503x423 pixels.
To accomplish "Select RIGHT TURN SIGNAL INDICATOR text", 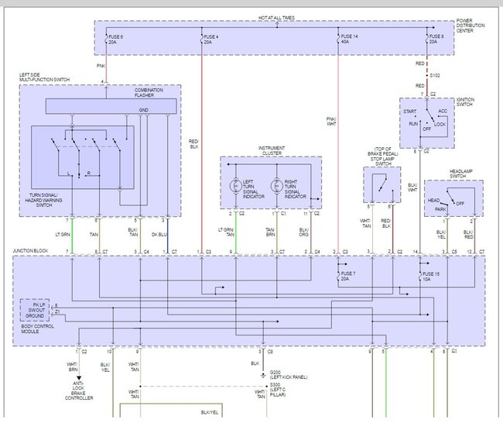I will click(296, 189).
